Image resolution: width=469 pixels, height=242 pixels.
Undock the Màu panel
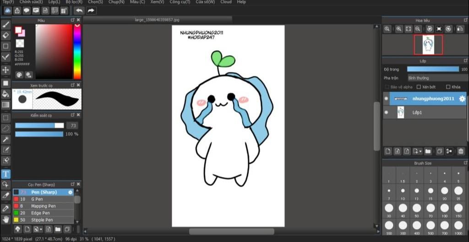[73, 20]
